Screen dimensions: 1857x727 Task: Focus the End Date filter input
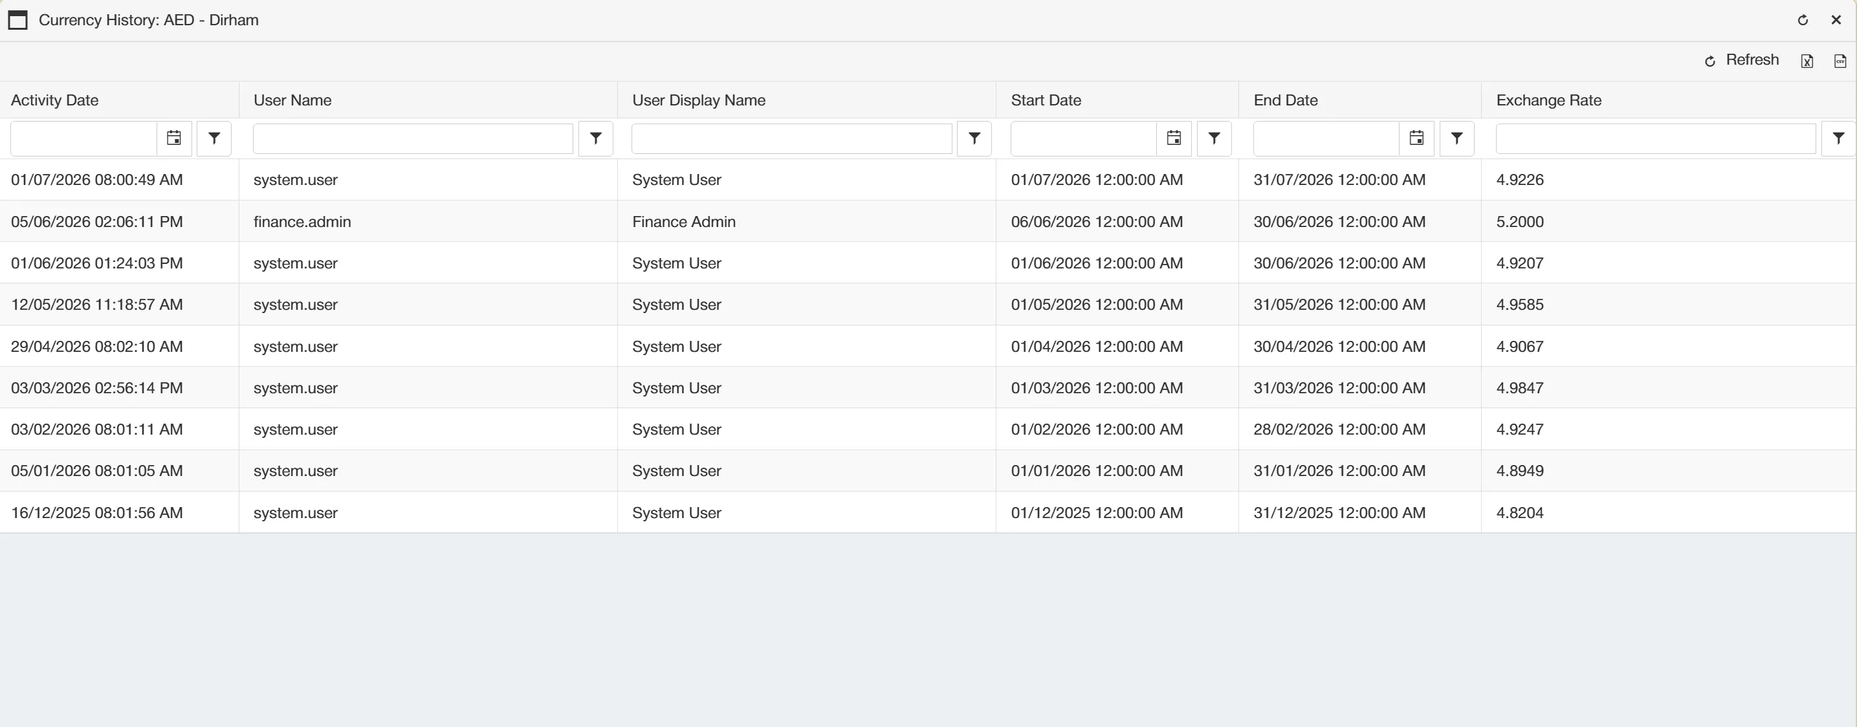(1326, 138)
